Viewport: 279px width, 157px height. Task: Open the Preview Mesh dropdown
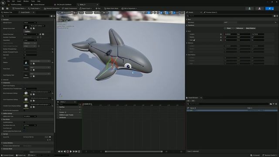(x=19, y=8)
